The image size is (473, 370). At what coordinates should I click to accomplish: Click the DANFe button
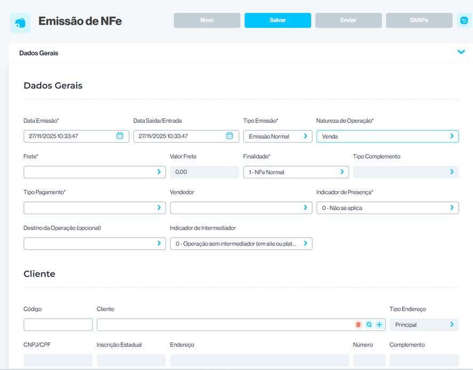coord(419,20)
